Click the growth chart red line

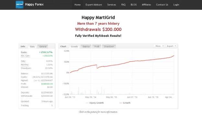click(129, 62)
